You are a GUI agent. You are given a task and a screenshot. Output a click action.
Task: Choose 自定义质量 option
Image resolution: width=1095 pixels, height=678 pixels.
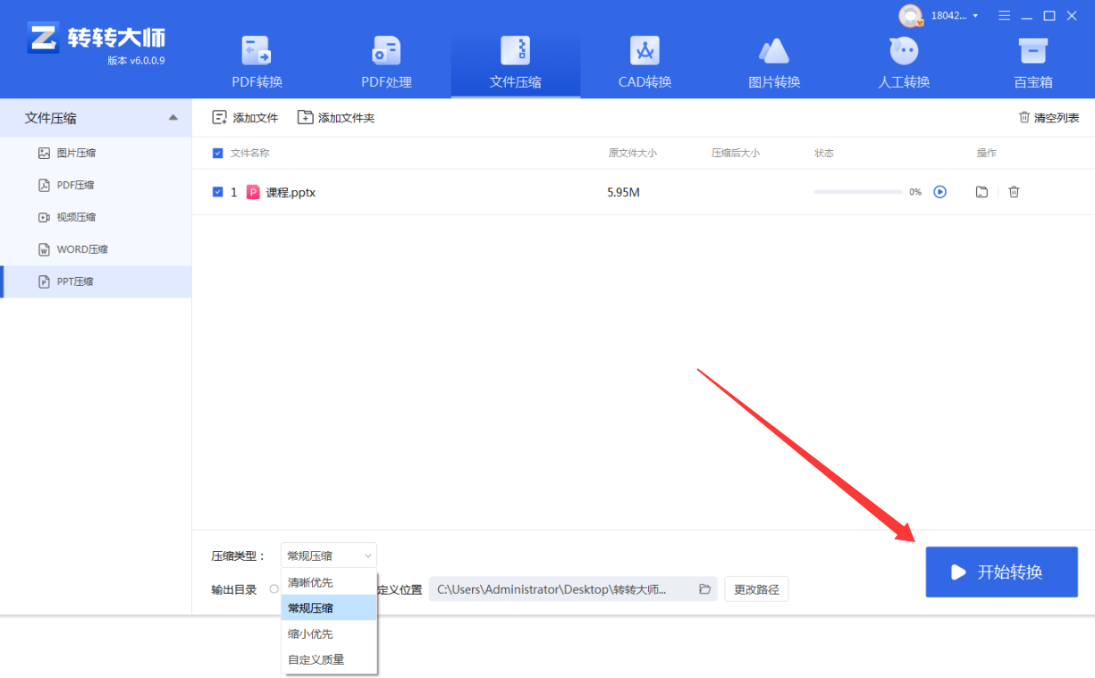330,659
